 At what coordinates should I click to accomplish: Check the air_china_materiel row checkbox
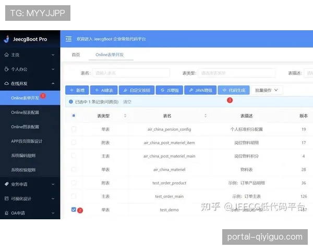pos(74,169)
